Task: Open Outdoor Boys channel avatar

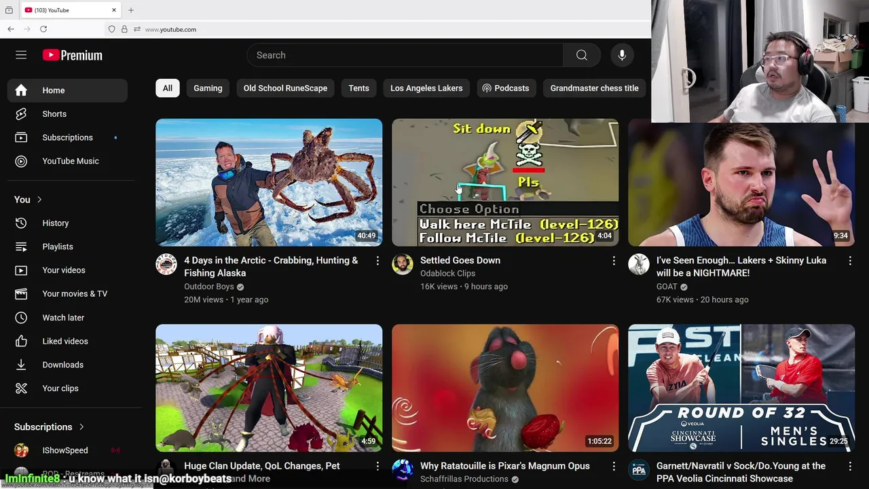Action: (x=166, y=264)
